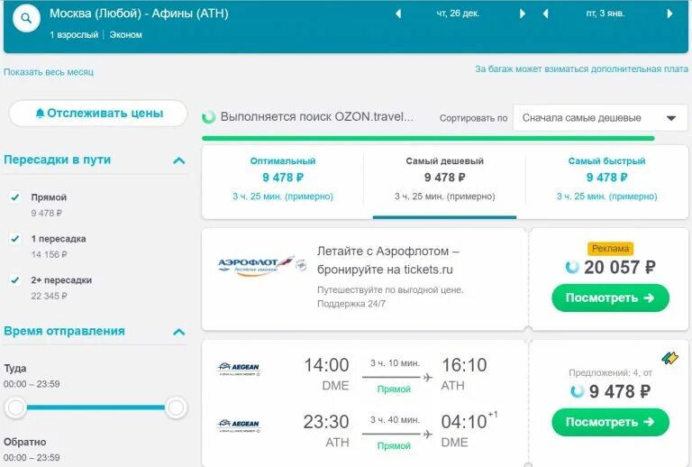Screen dimensions: 692x467
Task: Click Посмотреть for the 9 478 ₽ Aegean flight
Action: click(x=610, y=423)
